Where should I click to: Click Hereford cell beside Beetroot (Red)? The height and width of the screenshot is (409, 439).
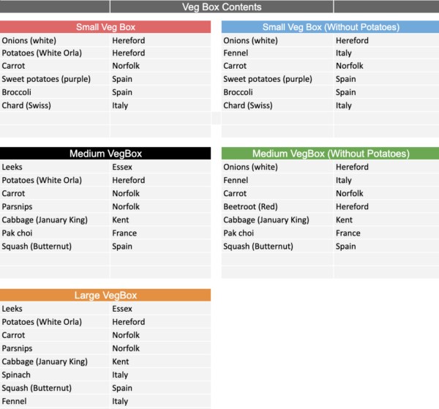click(x=352, y=207)
